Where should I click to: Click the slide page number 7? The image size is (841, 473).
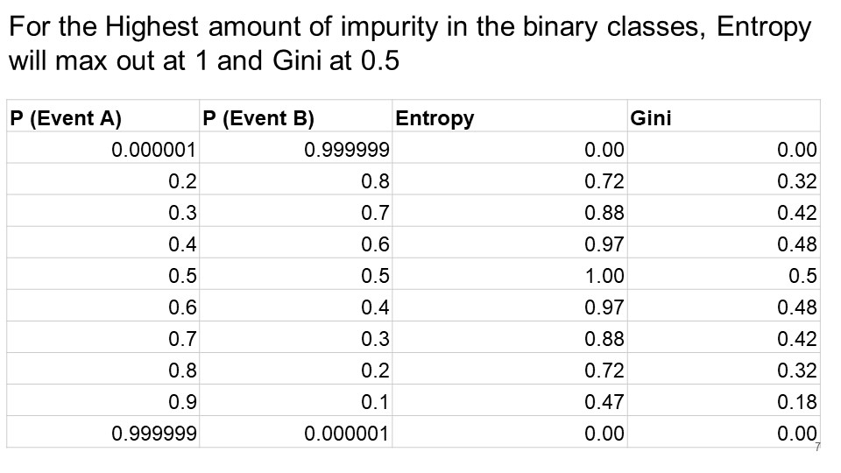[817, 448]
